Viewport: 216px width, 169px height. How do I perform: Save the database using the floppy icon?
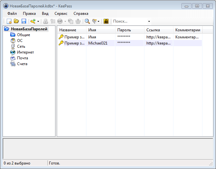[23, 21]
